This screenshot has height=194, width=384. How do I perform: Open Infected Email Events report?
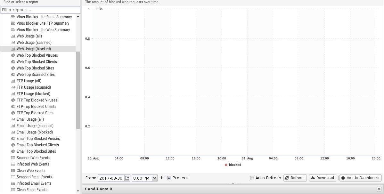pyautogui.click(x=38, y=183)
